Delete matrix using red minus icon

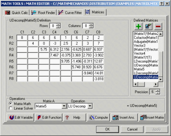click(x=158, y=26)
